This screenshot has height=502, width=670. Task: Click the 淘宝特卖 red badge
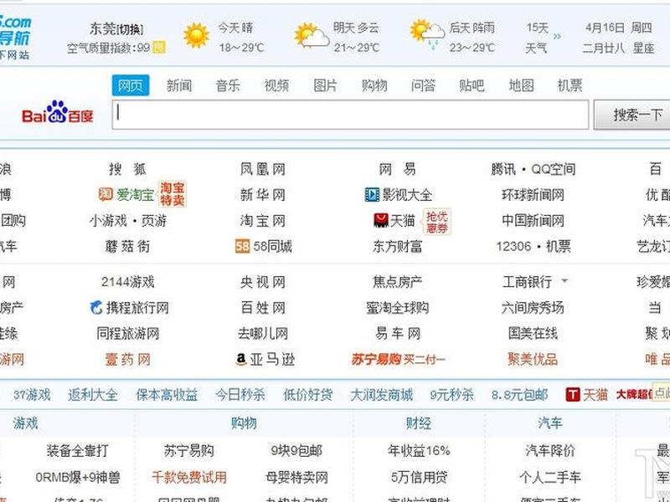pyautogui.click(x=173, y=194)
